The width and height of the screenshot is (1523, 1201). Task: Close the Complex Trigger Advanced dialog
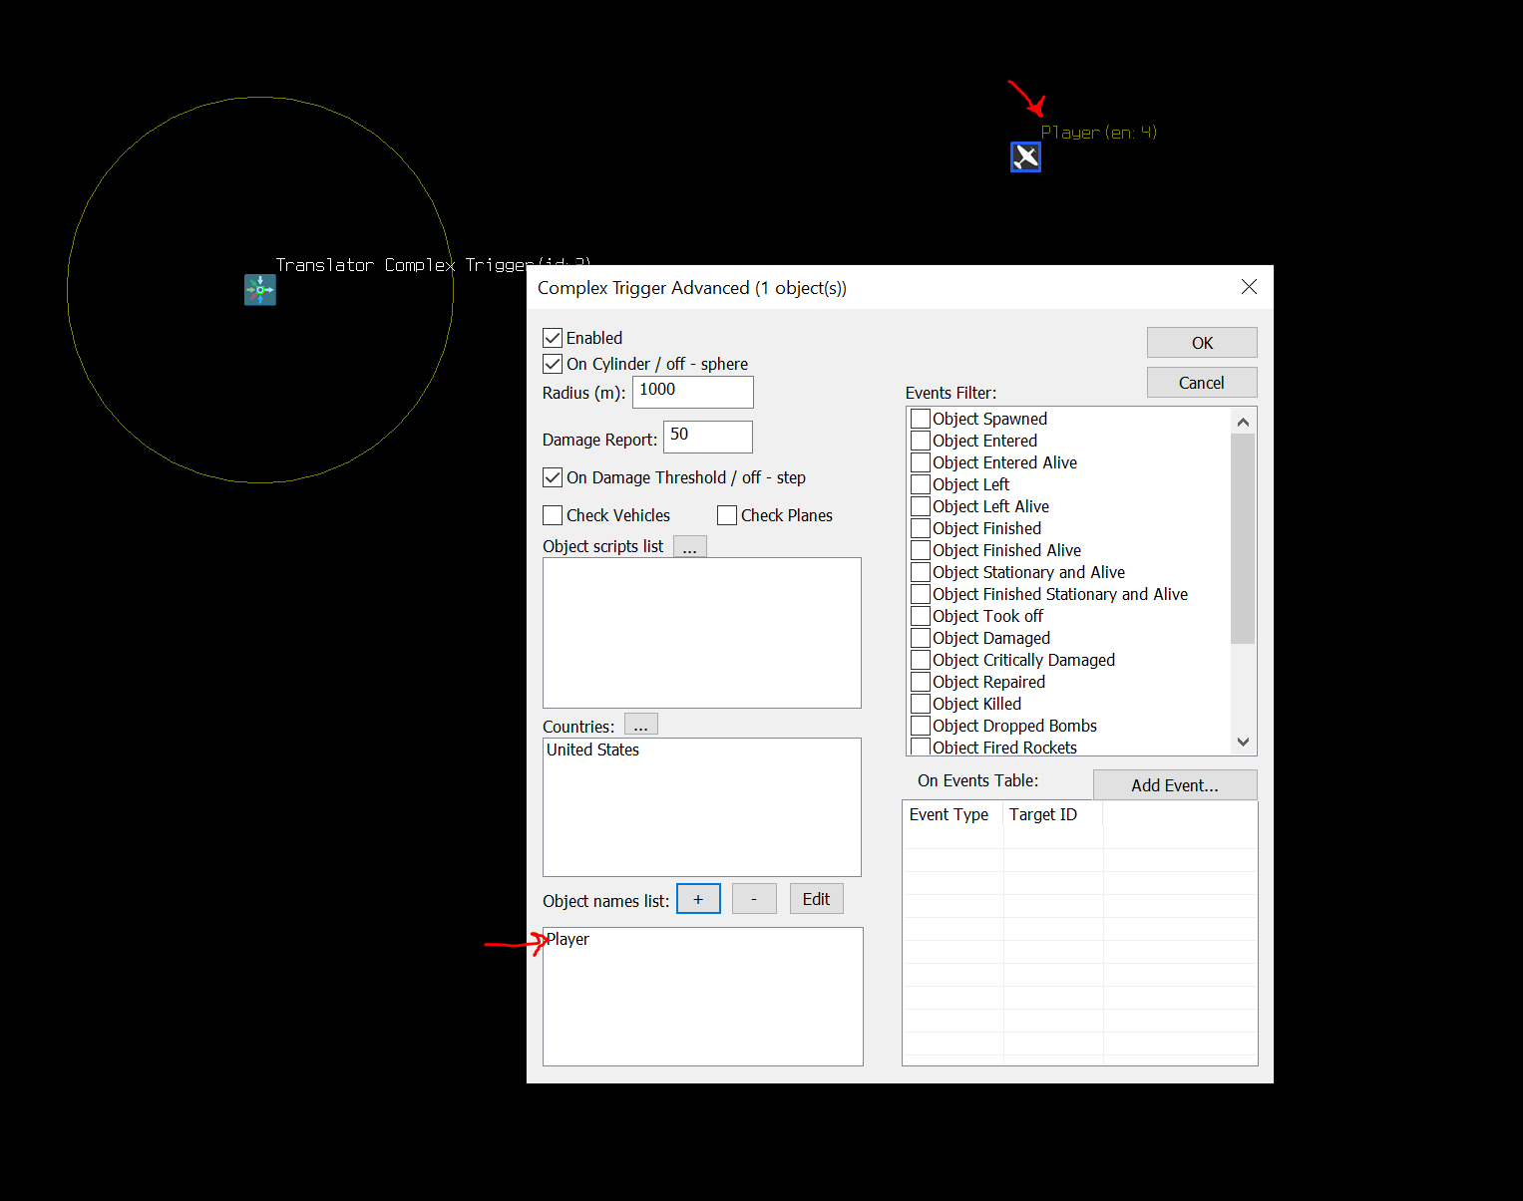pyautogui.click(x=1249, y=287)
